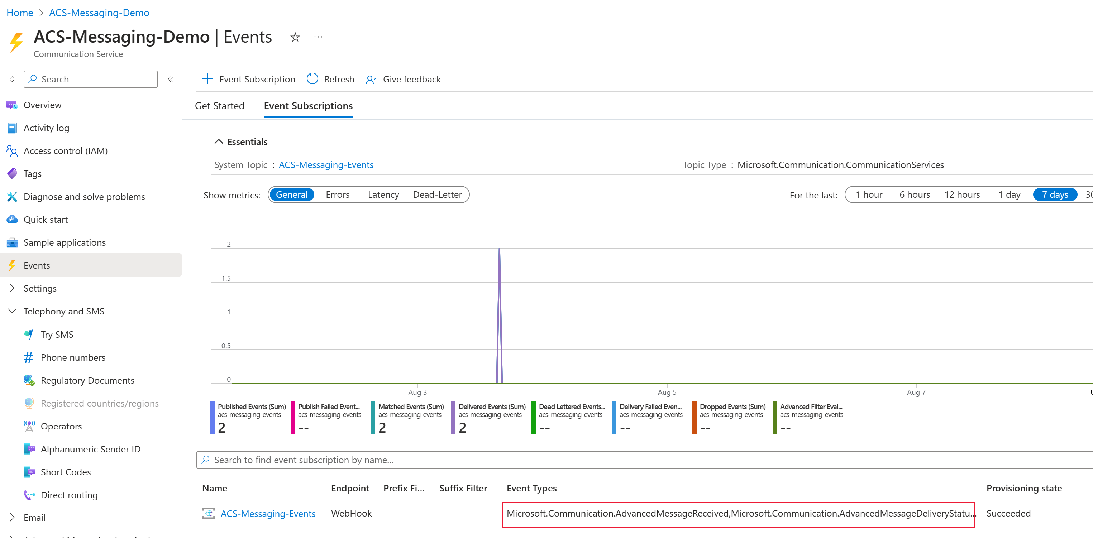Switch to Event Subscriptions tab
The height and width of the screenshot is (538, 1093).
[x=308, y=106]
